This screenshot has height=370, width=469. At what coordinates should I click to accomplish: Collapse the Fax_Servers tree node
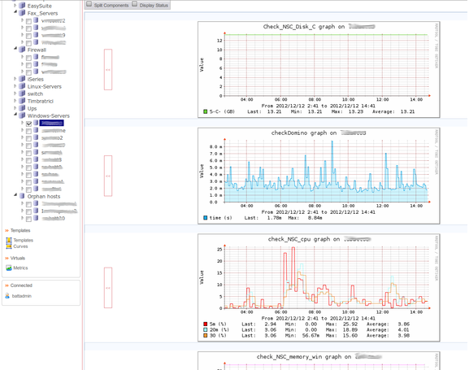click(x=15, y=12)
